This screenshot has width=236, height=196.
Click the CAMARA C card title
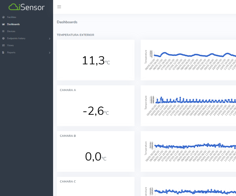pos(68,182)
